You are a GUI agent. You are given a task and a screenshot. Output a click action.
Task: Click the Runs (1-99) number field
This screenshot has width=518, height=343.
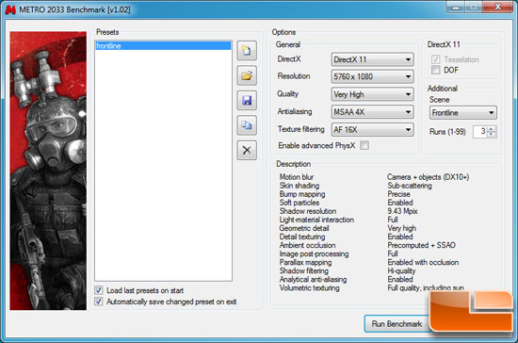click(x=480, y=132)
